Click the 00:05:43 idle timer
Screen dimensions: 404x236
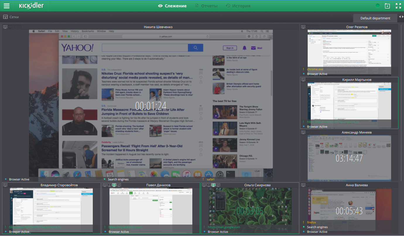[x=349, y=211]
